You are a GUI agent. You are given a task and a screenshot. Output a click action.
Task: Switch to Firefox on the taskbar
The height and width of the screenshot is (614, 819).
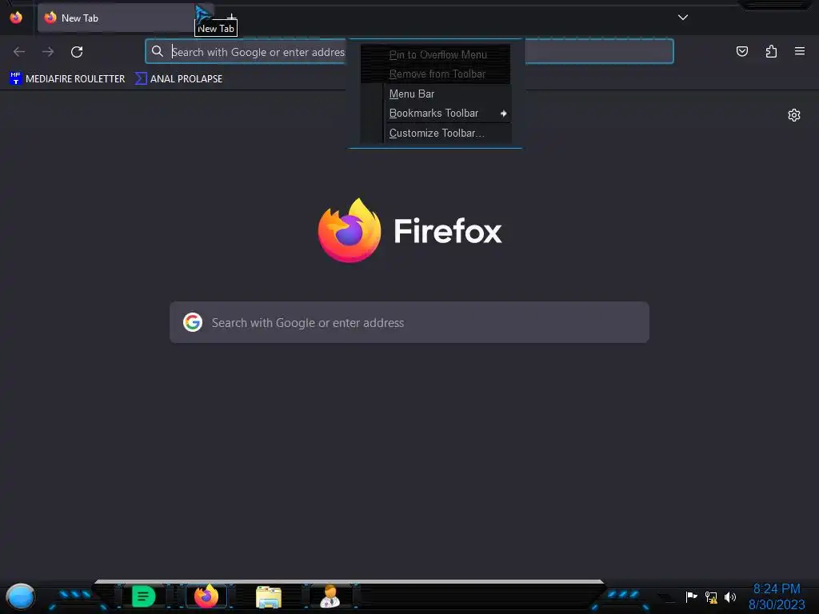(206, 596)
